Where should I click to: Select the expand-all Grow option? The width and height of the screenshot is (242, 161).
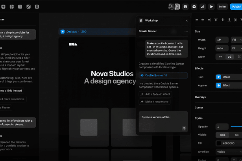click(x=239, y=57)
